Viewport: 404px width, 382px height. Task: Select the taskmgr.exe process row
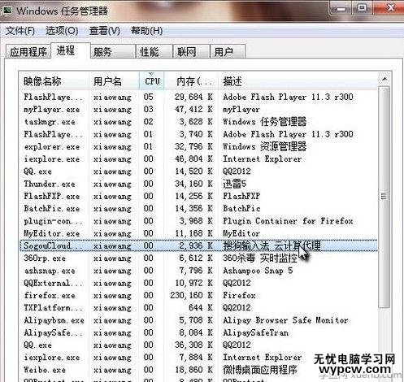(x=198, y=122)
